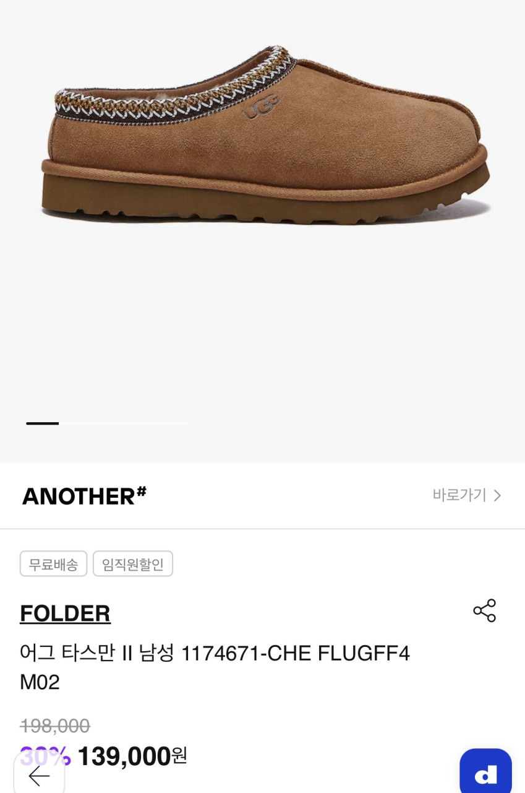525x793 pixels.
Task: Open the ANOTHER# brand logo
Action: 84,496
